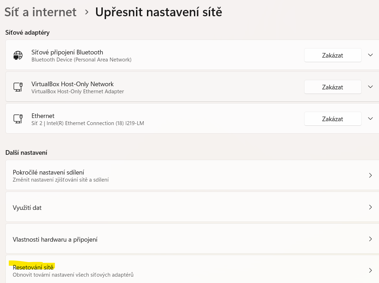Click the Bluetooth network connection icon
Viewport: 379px width, 283px height.
click(x=18, y=55)
